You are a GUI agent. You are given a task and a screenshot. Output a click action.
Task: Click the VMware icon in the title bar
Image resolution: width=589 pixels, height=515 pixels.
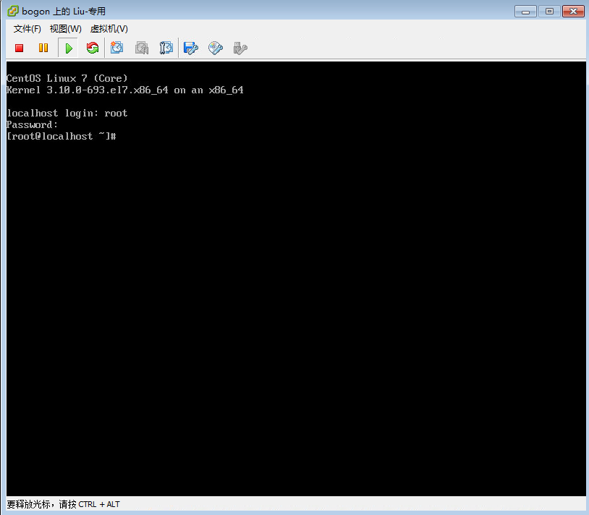point(12,11)
